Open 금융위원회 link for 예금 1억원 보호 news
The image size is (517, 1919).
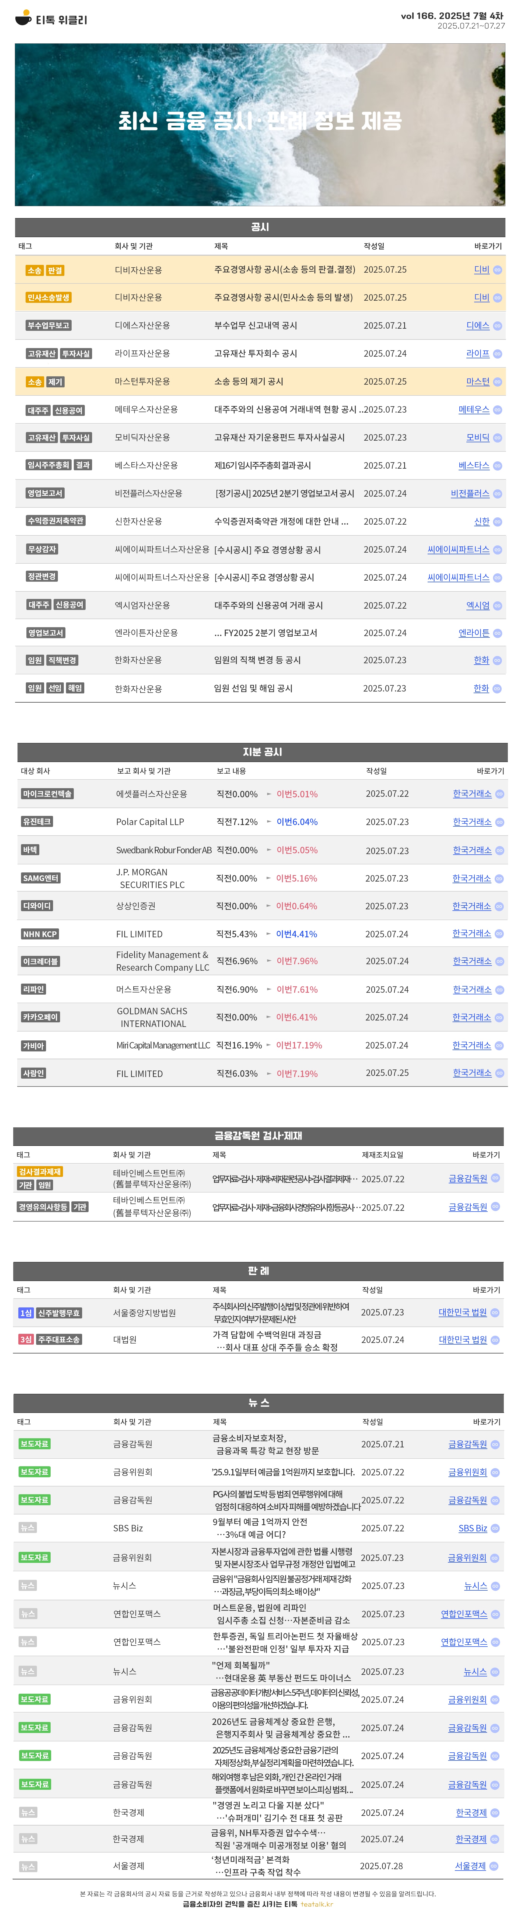[468, 1472]
